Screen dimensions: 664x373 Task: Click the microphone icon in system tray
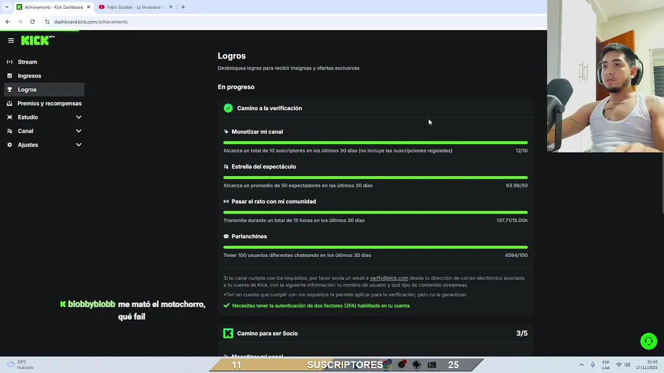click(592, 365)
